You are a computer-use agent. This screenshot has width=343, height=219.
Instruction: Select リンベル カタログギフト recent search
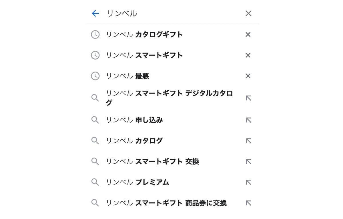144,35
